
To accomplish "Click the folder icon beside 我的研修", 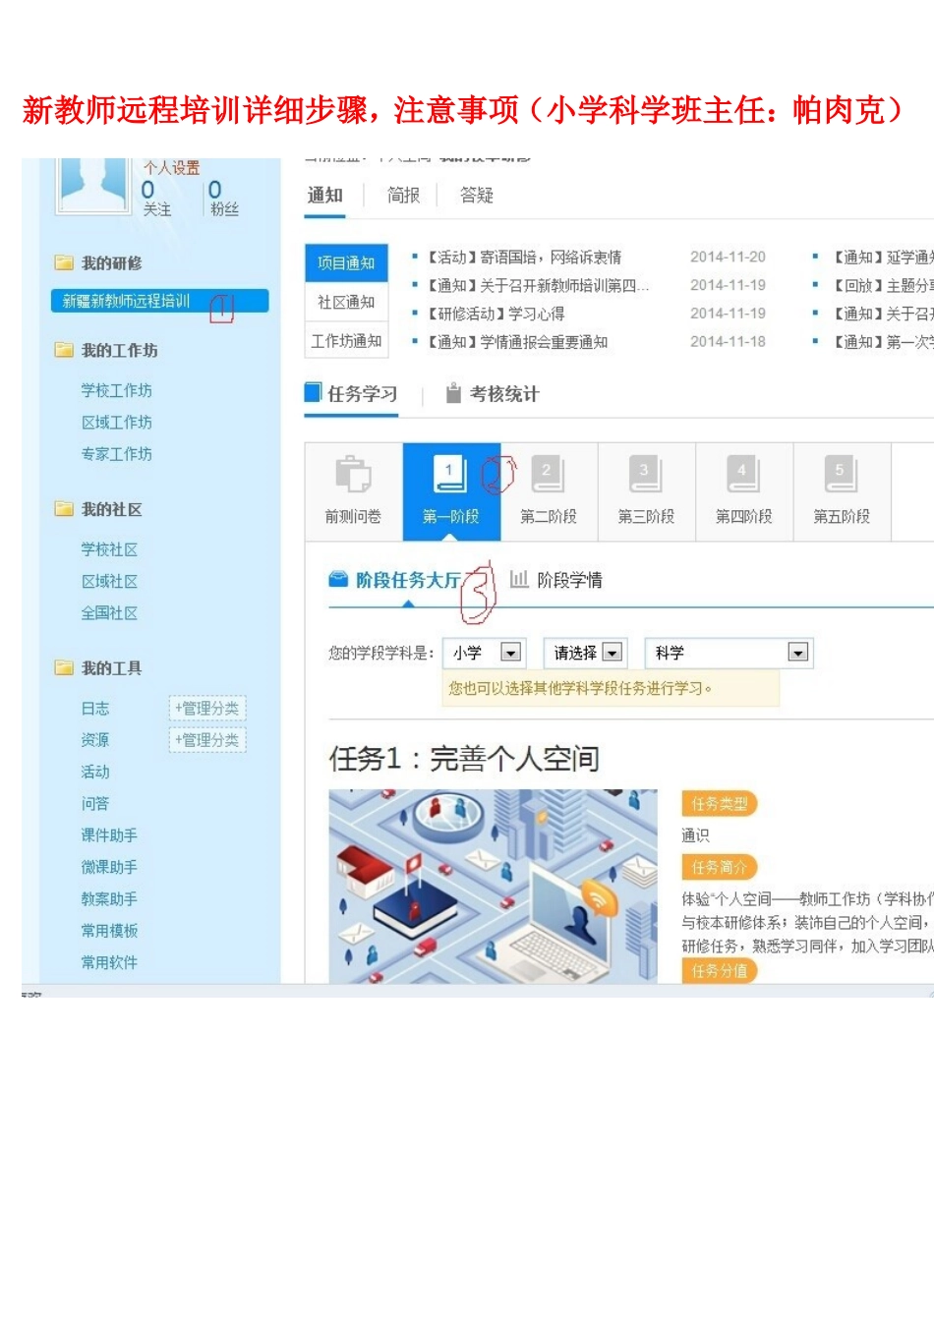I will [x=64, y=263].
